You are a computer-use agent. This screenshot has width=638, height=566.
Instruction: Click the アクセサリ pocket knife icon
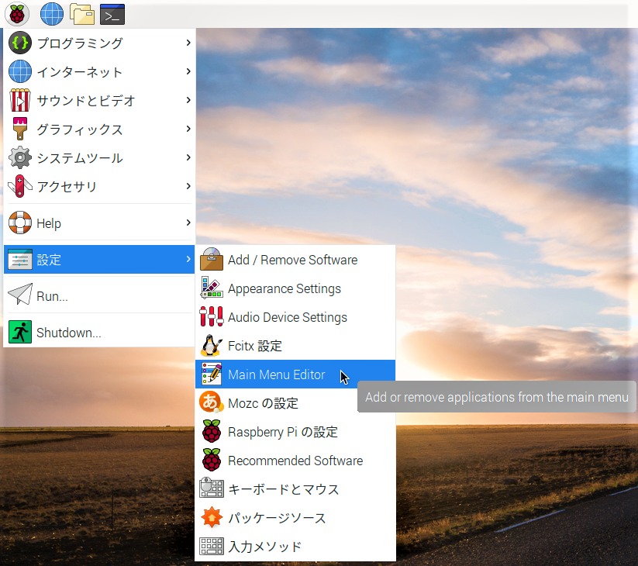[x=20, y=186]
